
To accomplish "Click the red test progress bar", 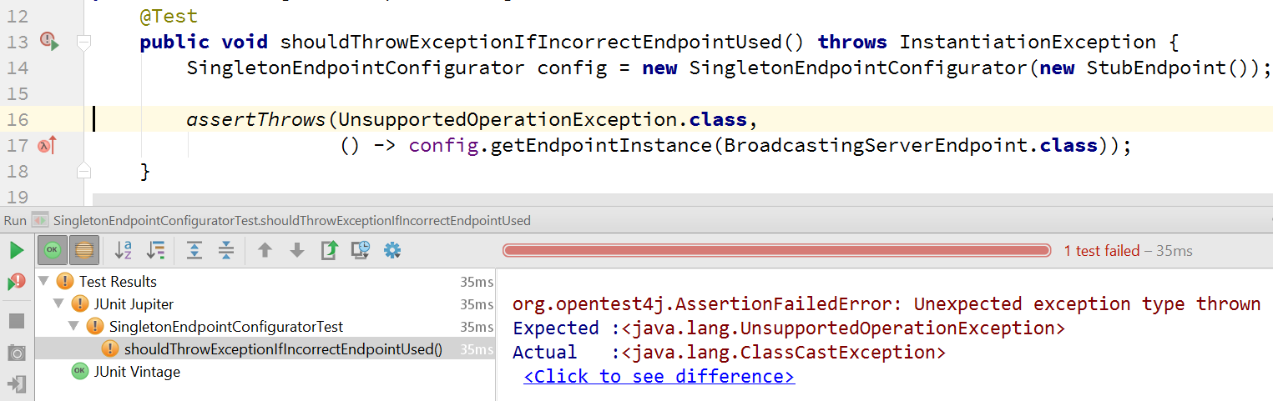I will (x=776, y=250).
